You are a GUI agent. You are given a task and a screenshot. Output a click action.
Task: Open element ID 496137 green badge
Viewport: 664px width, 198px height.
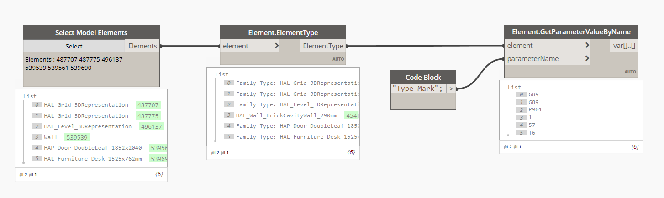[x=152, y=126]
